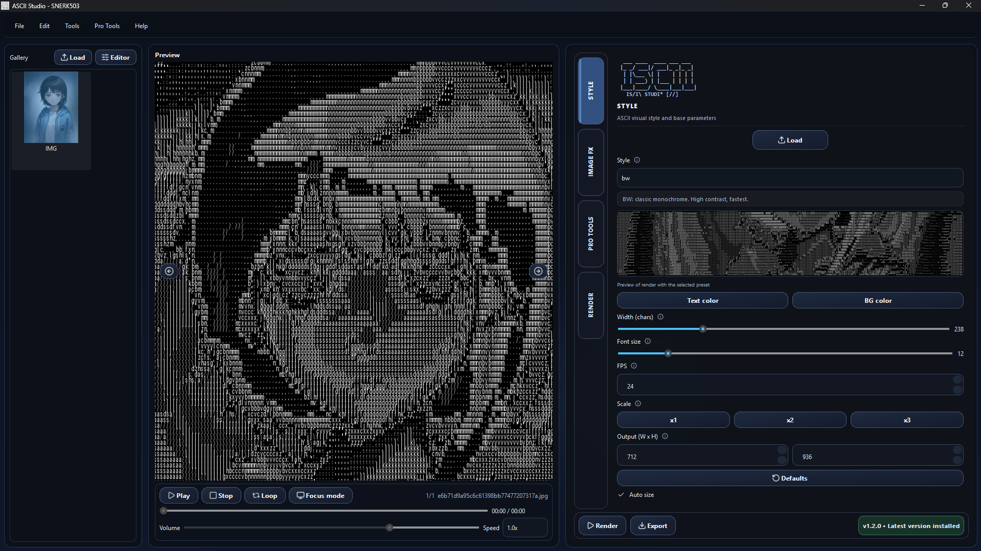Click the Scale info icon
Image resolution: width=981 pixels, height=551 pixels.
[637, 403]
